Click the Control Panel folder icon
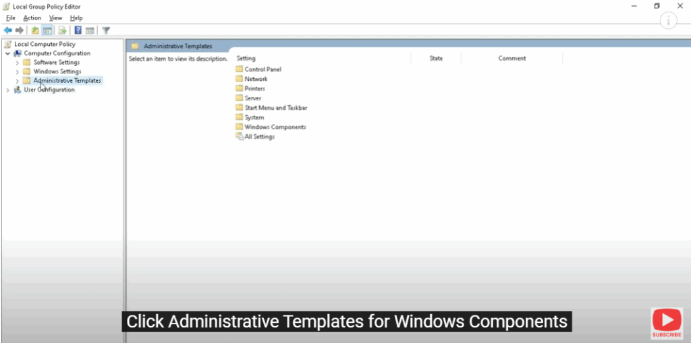The height and width of the screenshot is (343, 691). pos(240,69)
